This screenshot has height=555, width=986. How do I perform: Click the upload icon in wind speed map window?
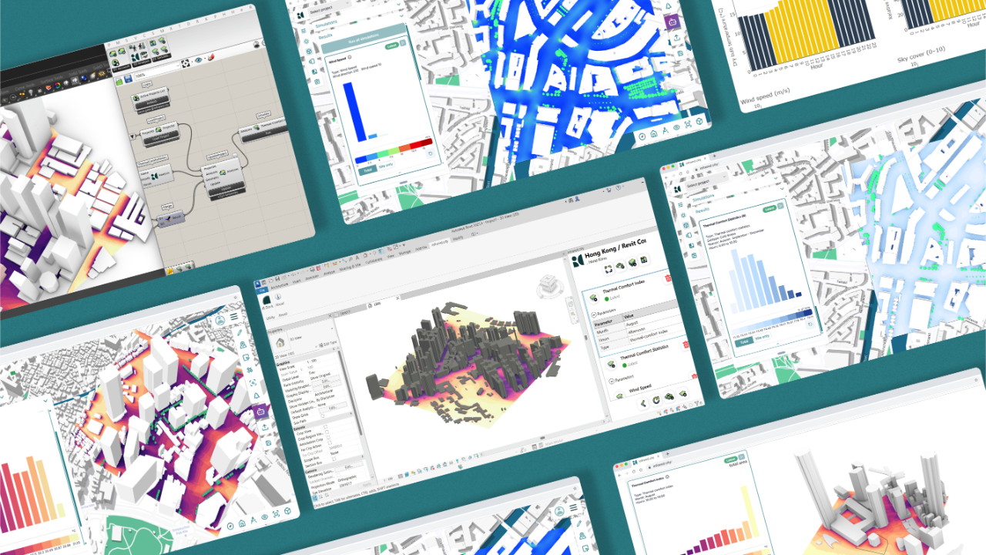(677, 38)
